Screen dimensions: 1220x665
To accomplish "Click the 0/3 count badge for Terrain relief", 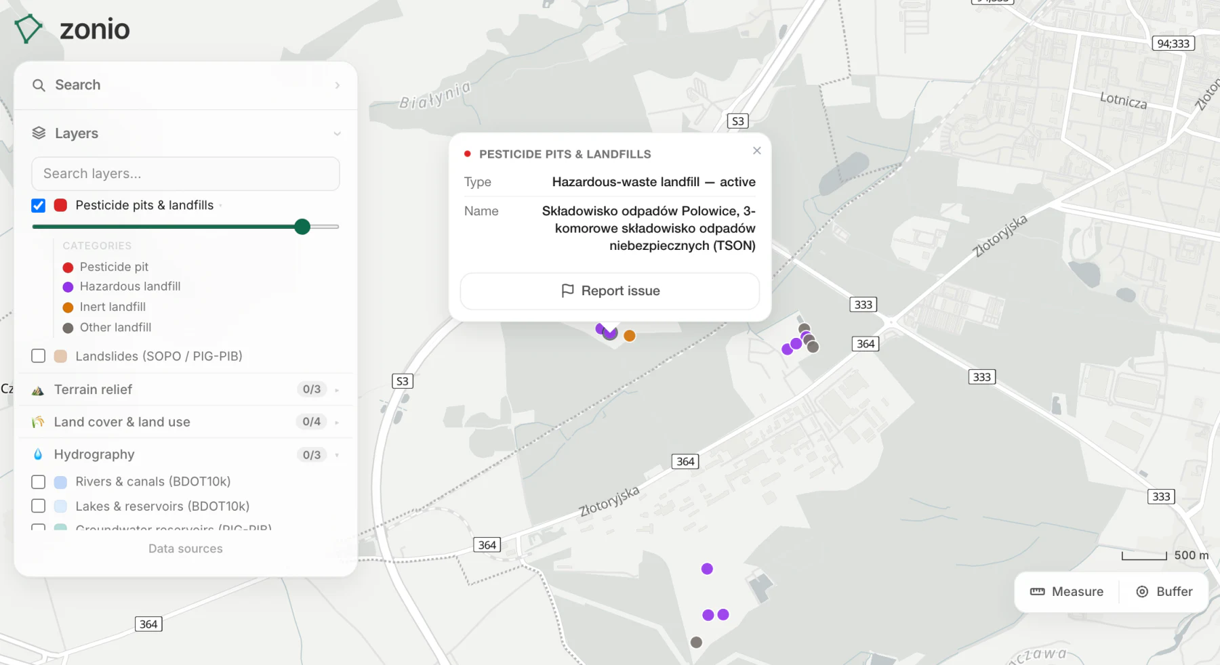I will tap(312, 389).
